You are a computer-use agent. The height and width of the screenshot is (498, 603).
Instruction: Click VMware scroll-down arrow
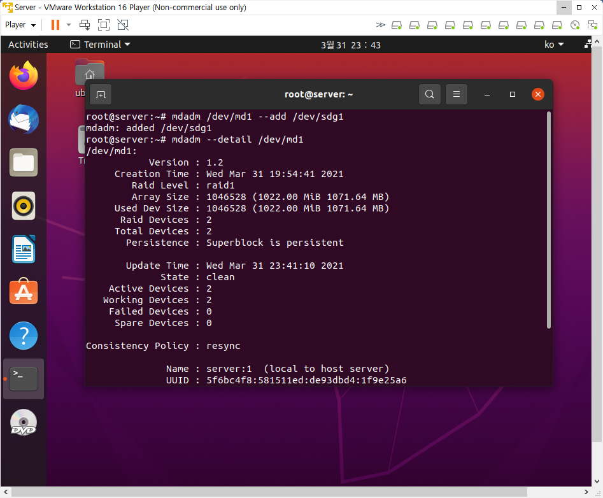[x=597, y=481]
